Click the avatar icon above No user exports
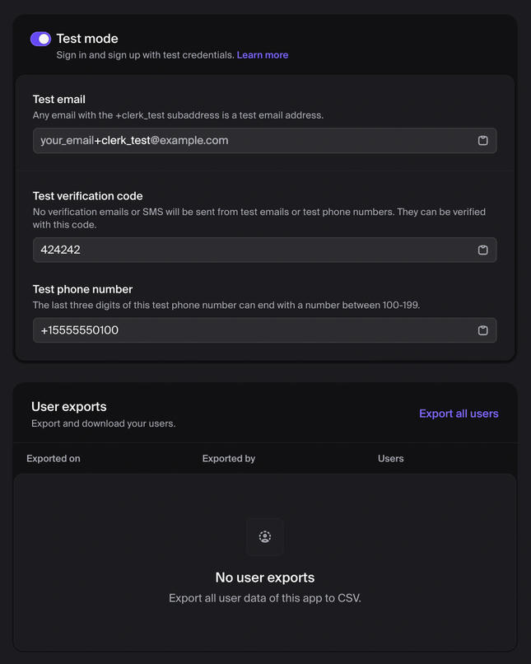The width and height of the screenshot is (531, 664). [x=264, y=536]
